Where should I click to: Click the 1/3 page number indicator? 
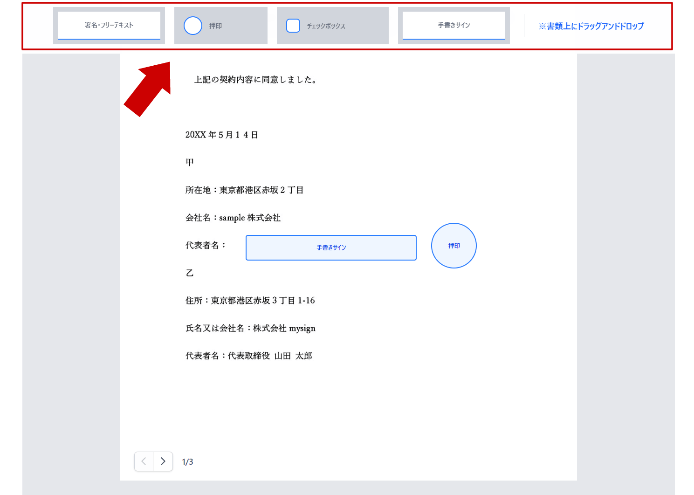[187, 461]
